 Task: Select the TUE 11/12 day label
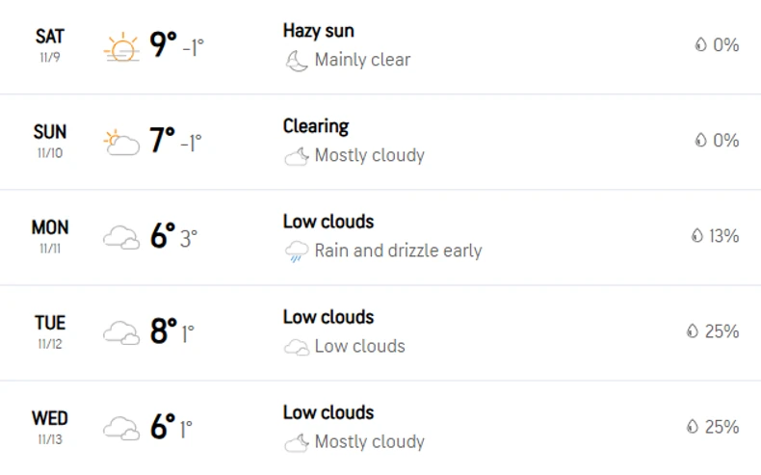[x=50, y=331]
